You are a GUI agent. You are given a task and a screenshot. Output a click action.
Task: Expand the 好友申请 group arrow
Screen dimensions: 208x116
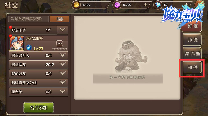point(62,30)
